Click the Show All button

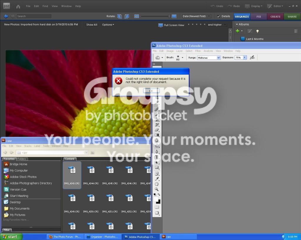(92, 25)
